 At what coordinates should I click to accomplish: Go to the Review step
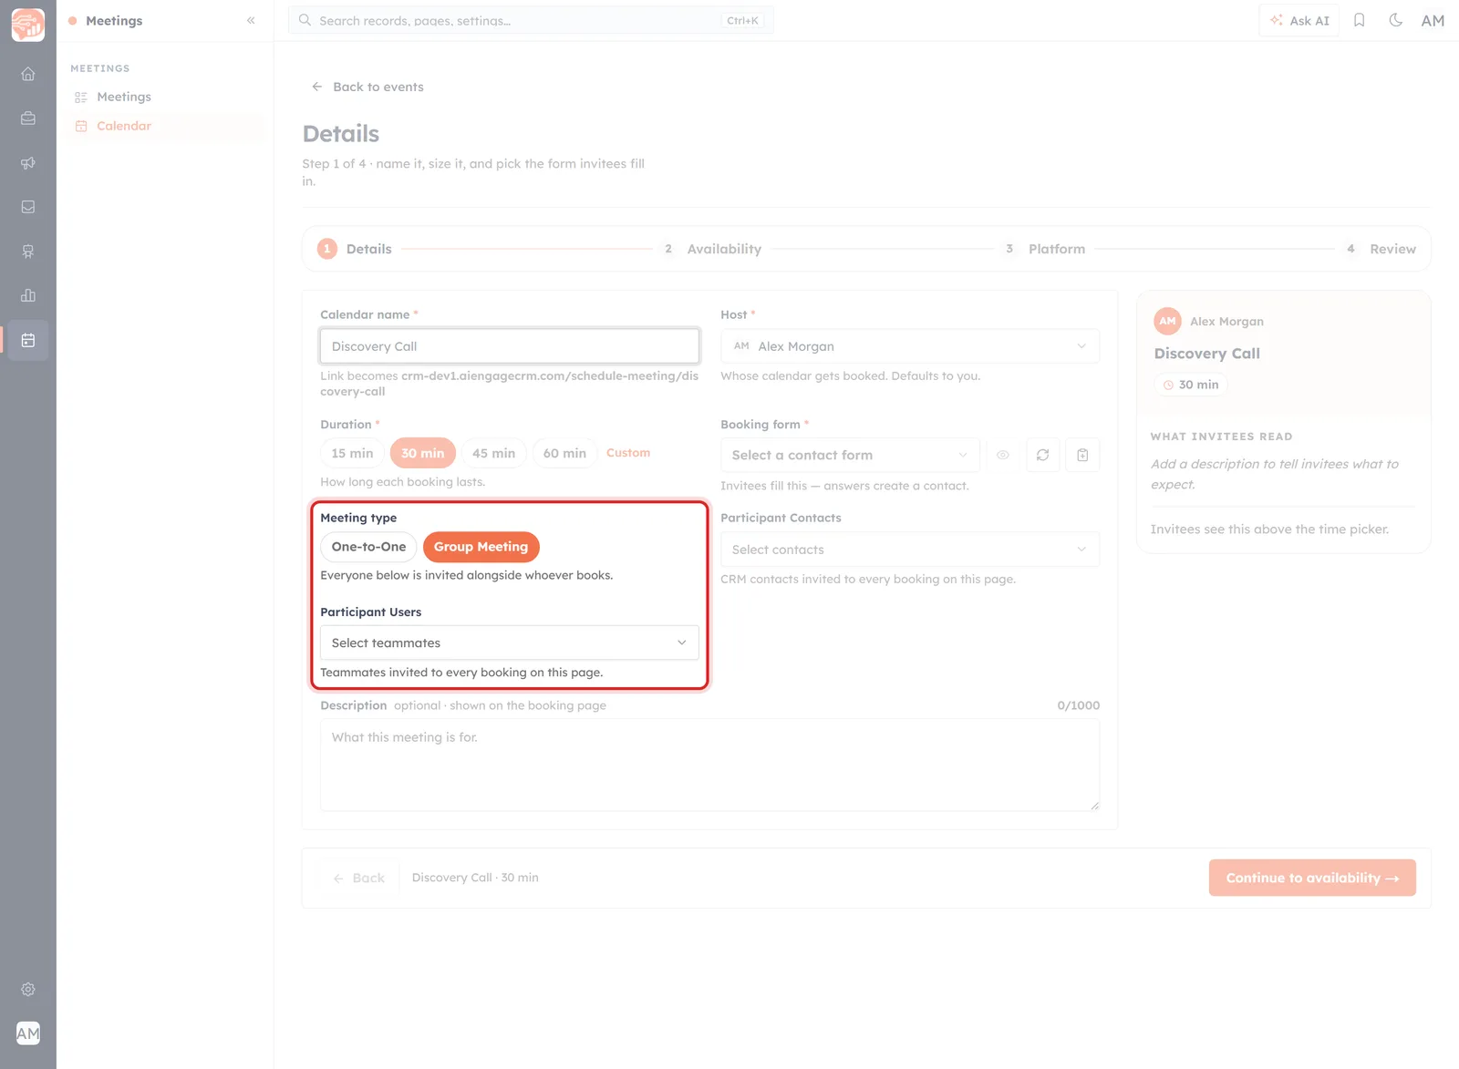(x=1381, y=249)
